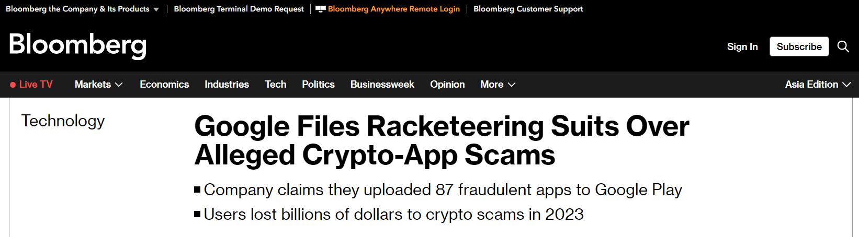Viewport: 859px width, 237px height.
Task: Go to the Economics section
Action: (164, 85)
